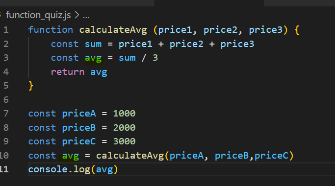Click the calculateAvg call on line 10
The image size is (335, 186).
pyautogui.click(x=130, y=156)
